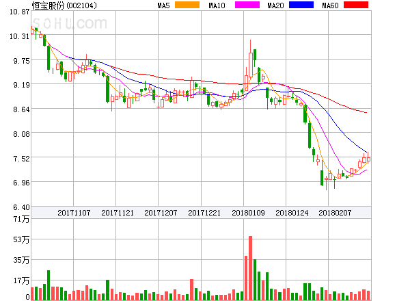Click the magenta MA10 legend swatch
This screenshot has width=410, height=301.
pyautogui.click(x=247, y=5)
